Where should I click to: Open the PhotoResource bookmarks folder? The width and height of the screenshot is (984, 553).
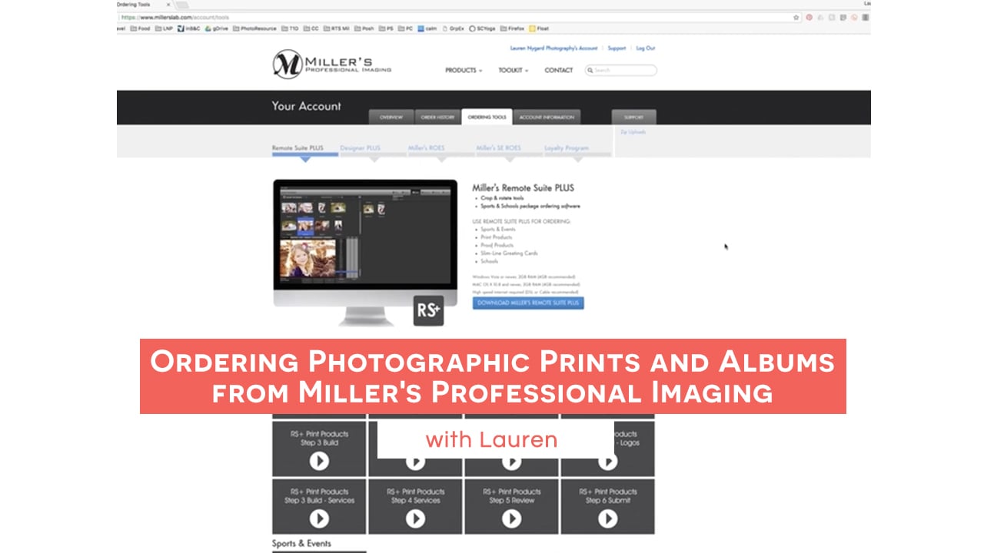[x=254, y=28]
